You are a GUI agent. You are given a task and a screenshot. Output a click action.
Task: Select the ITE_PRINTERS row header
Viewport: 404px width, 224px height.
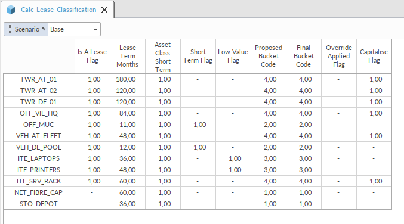click(x=39, y=170)
